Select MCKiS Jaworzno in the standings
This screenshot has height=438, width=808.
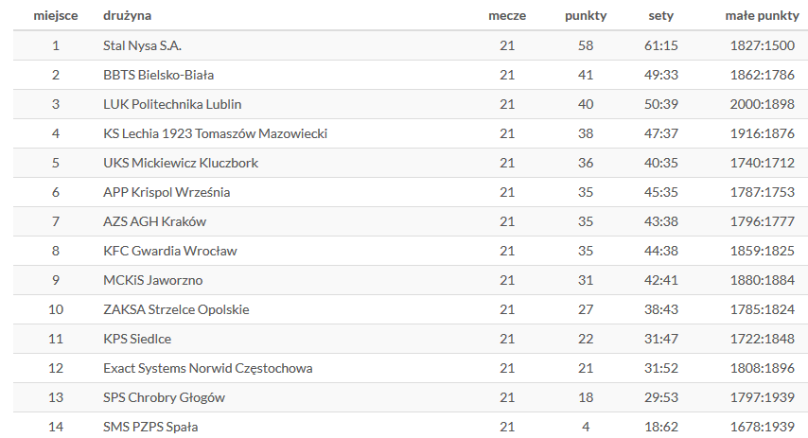(x=153, y=280)
